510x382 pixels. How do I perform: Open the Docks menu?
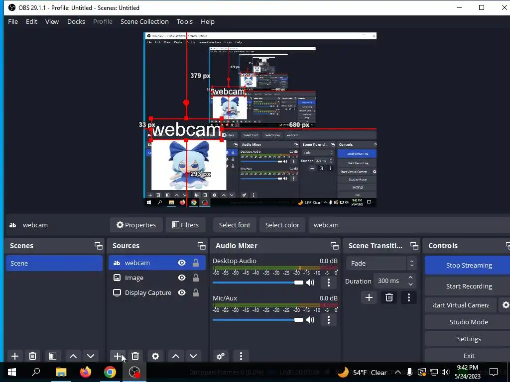click(x=76, y=21)
